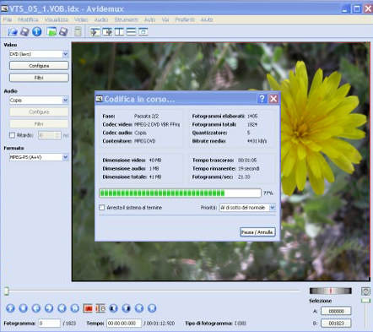Screen dimensions: 373x332
Task: Select top-bottom preview icon
Action: (131, 32)
